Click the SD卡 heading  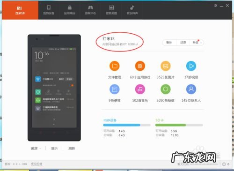(x=160, y=120)
